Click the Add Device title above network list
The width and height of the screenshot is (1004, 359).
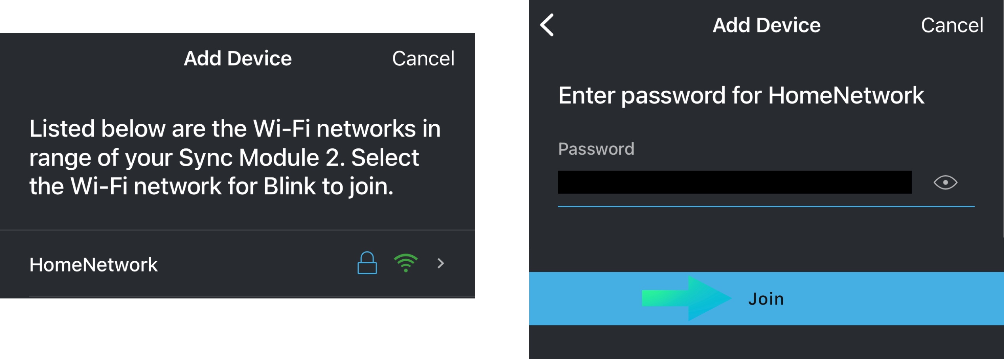tap(238, 59)
